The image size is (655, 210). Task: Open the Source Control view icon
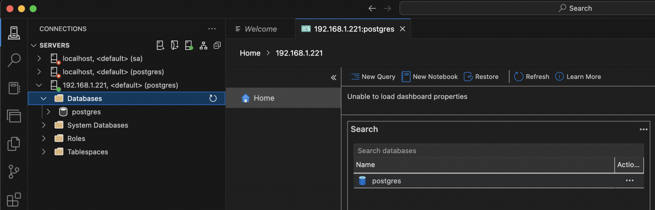point(14,172)
